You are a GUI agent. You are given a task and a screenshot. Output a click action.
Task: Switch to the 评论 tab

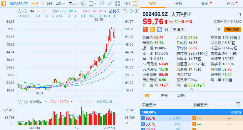tap(230, 4)
